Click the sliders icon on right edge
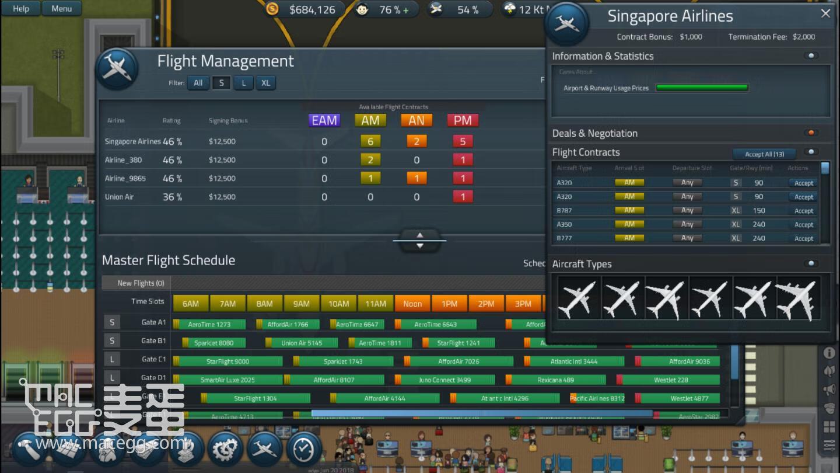The image size is (840, 473). (829, 446)
